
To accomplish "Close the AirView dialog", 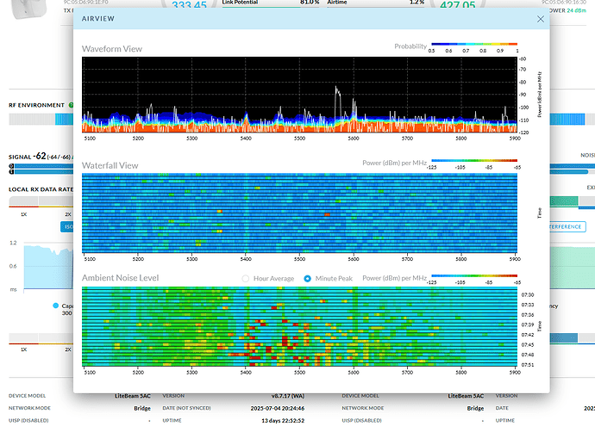I will [541, 19].
